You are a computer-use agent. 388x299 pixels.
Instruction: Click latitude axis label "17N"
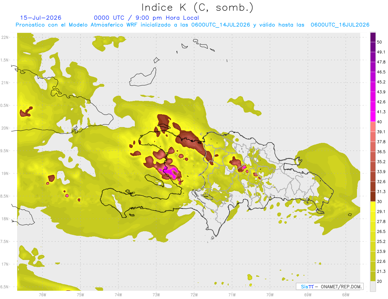coord(5,264)
